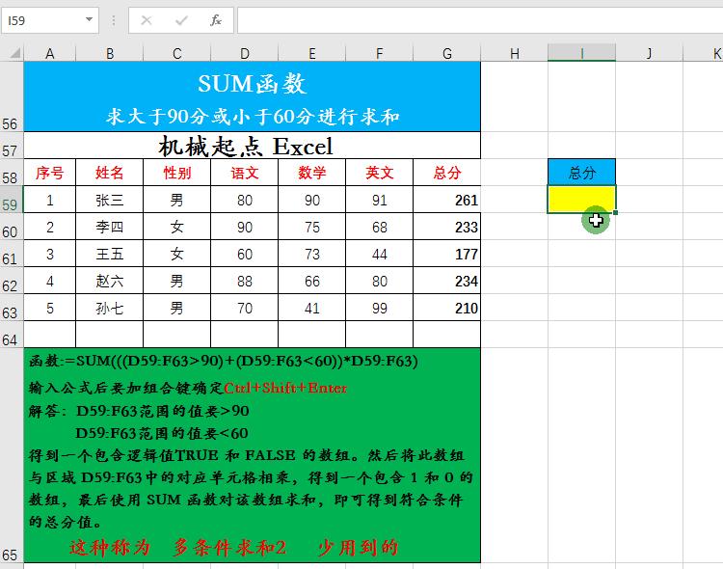723x569 pixels.
Task: Select column B header
Action: click(110, 54)
